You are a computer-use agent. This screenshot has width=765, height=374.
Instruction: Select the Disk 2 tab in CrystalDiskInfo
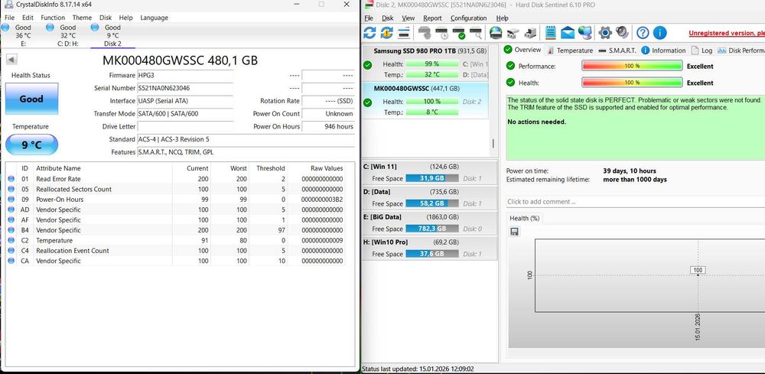[x=112, y=35]
